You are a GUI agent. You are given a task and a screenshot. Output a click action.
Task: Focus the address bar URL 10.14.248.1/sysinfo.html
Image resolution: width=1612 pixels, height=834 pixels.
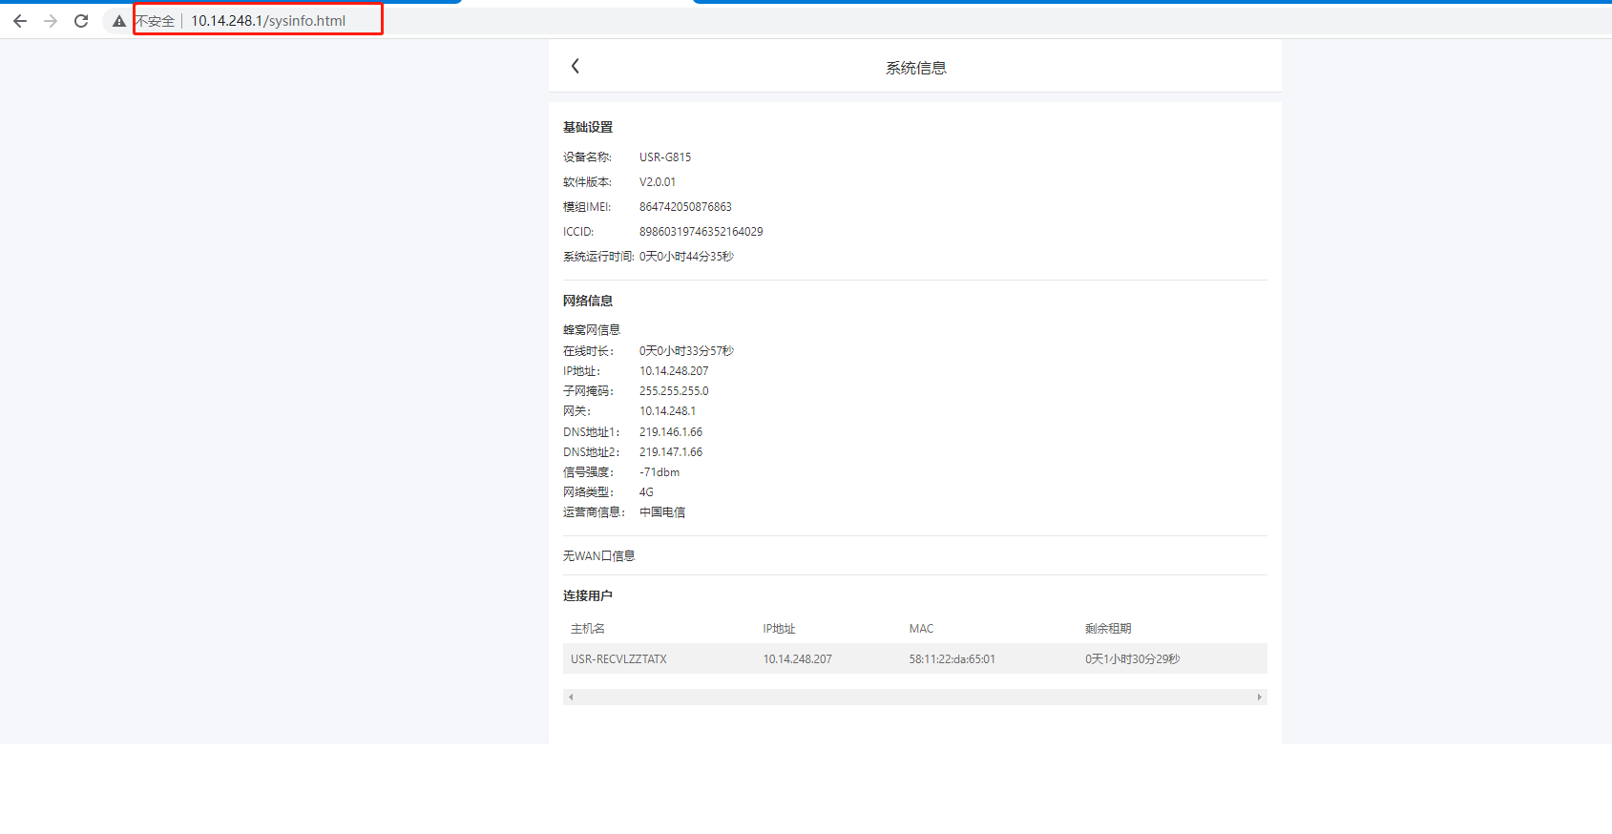click(x=268, y=21)
